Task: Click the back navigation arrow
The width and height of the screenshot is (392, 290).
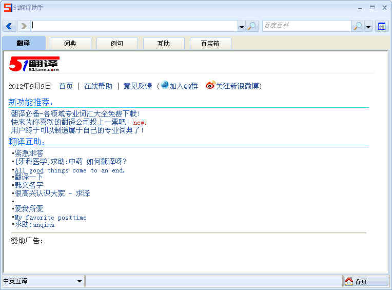Action: [x=9, y=26]
